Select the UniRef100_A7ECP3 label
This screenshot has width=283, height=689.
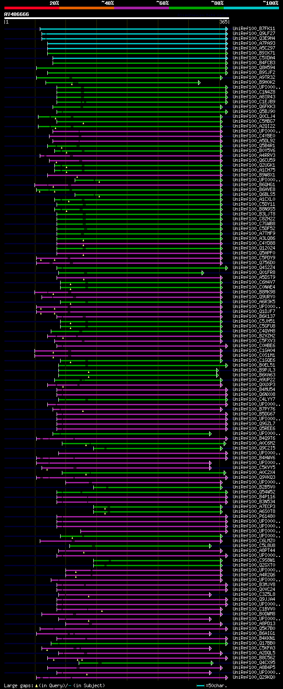[254, 506]
